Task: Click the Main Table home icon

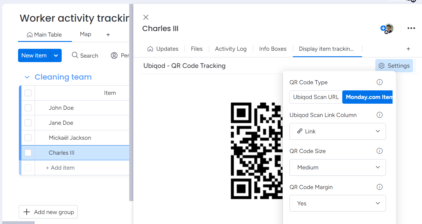Action: click(29, 35)
